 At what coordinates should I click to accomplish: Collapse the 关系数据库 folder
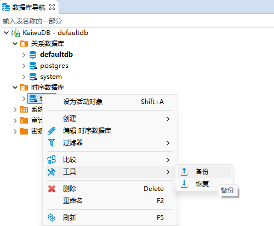point(15,44)
